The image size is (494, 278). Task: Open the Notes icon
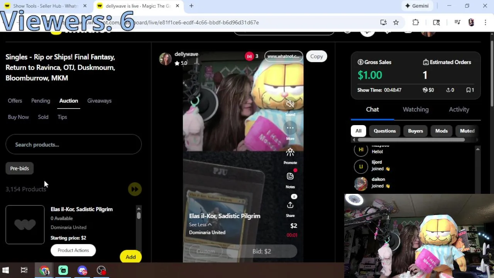coord(290,176)
